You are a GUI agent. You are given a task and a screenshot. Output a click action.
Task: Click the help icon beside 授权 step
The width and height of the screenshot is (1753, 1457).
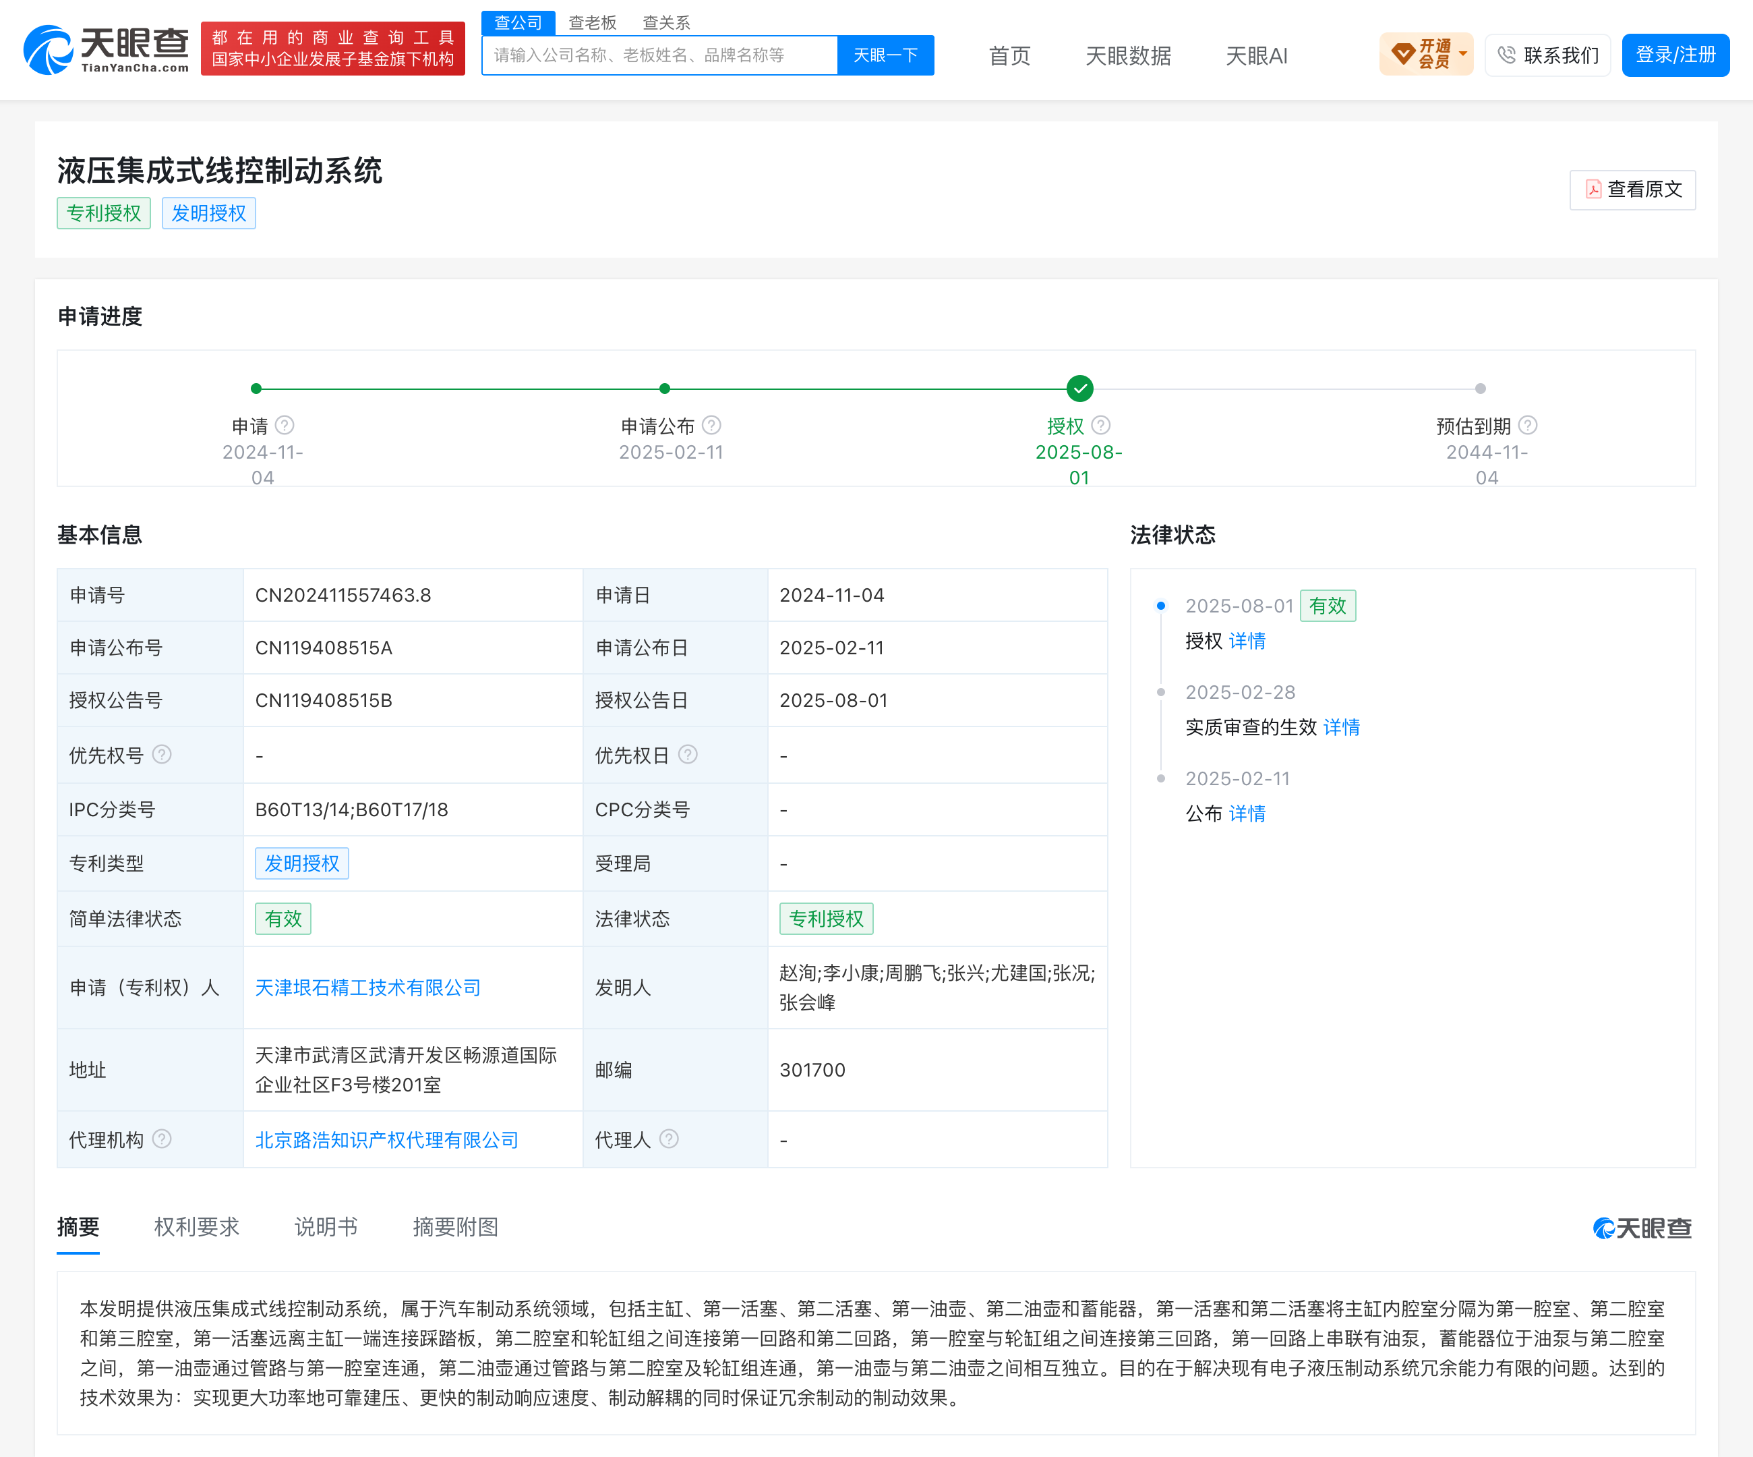pos(1101,425)
